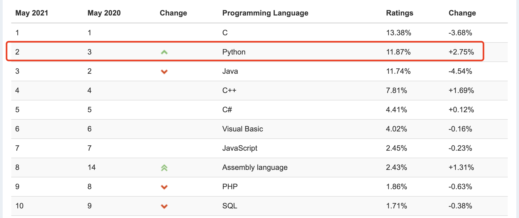Click SQL's 1.71% rating
Image resolution: width=519 pixels, height=218 pixels.
[396, 206]
